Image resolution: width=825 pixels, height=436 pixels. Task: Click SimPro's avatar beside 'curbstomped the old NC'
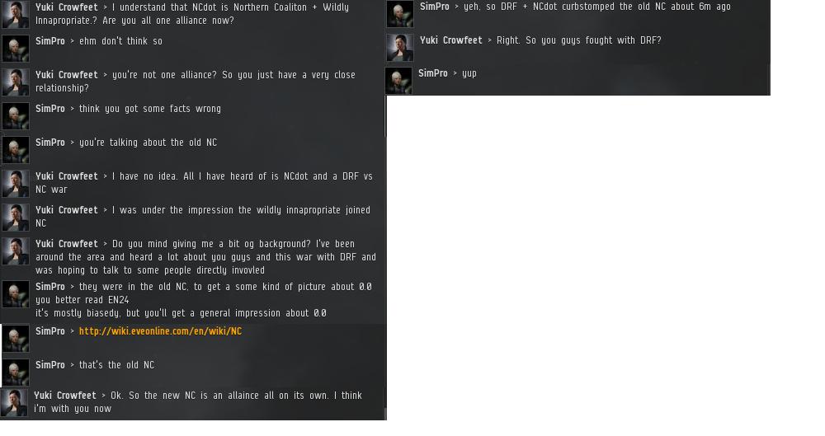(x=400, y=14)
